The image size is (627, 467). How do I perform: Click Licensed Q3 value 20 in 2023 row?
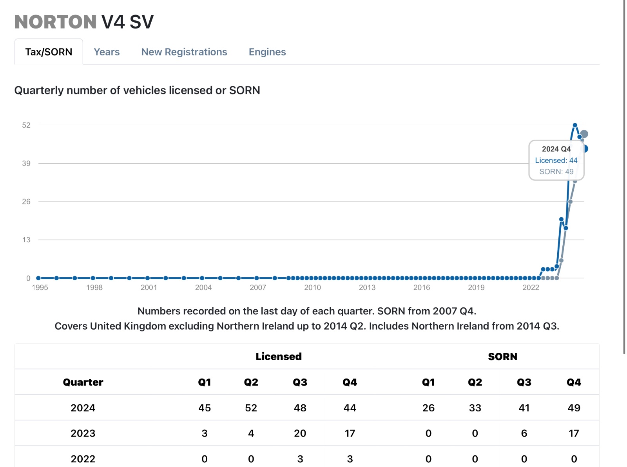tap(300, 433)
